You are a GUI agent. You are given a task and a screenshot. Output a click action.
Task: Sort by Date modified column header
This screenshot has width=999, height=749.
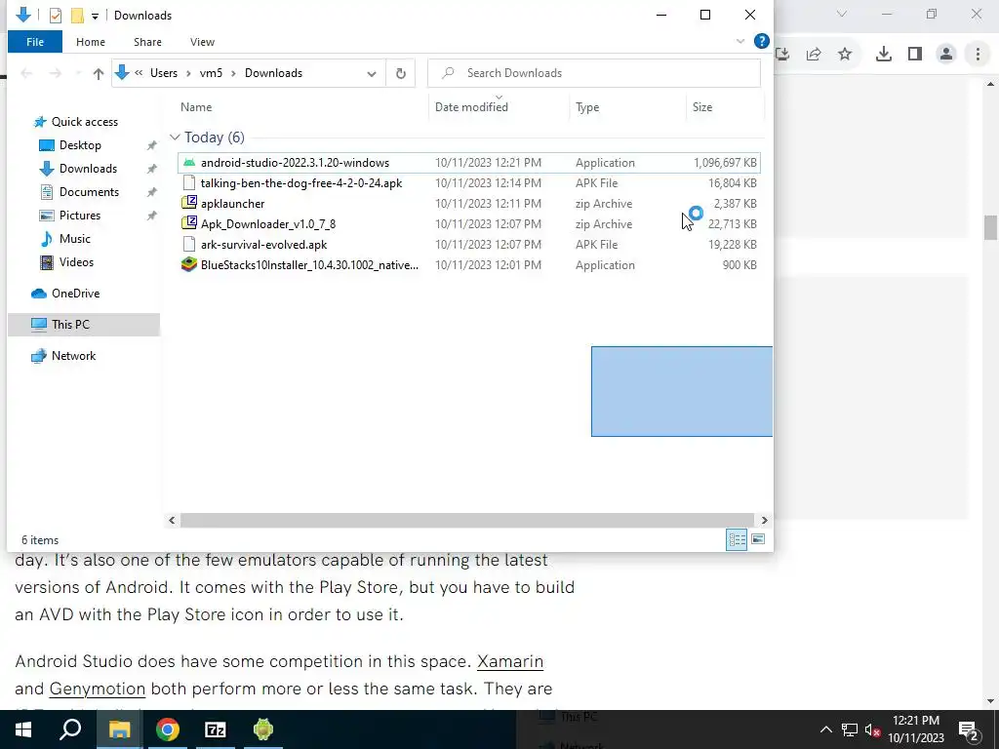[x=471, y=107]
